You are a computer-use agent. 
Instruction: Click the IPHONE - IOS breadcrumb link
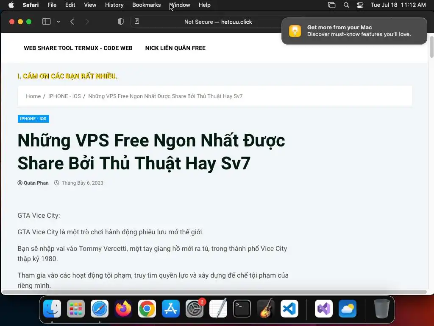pos(64,96)
